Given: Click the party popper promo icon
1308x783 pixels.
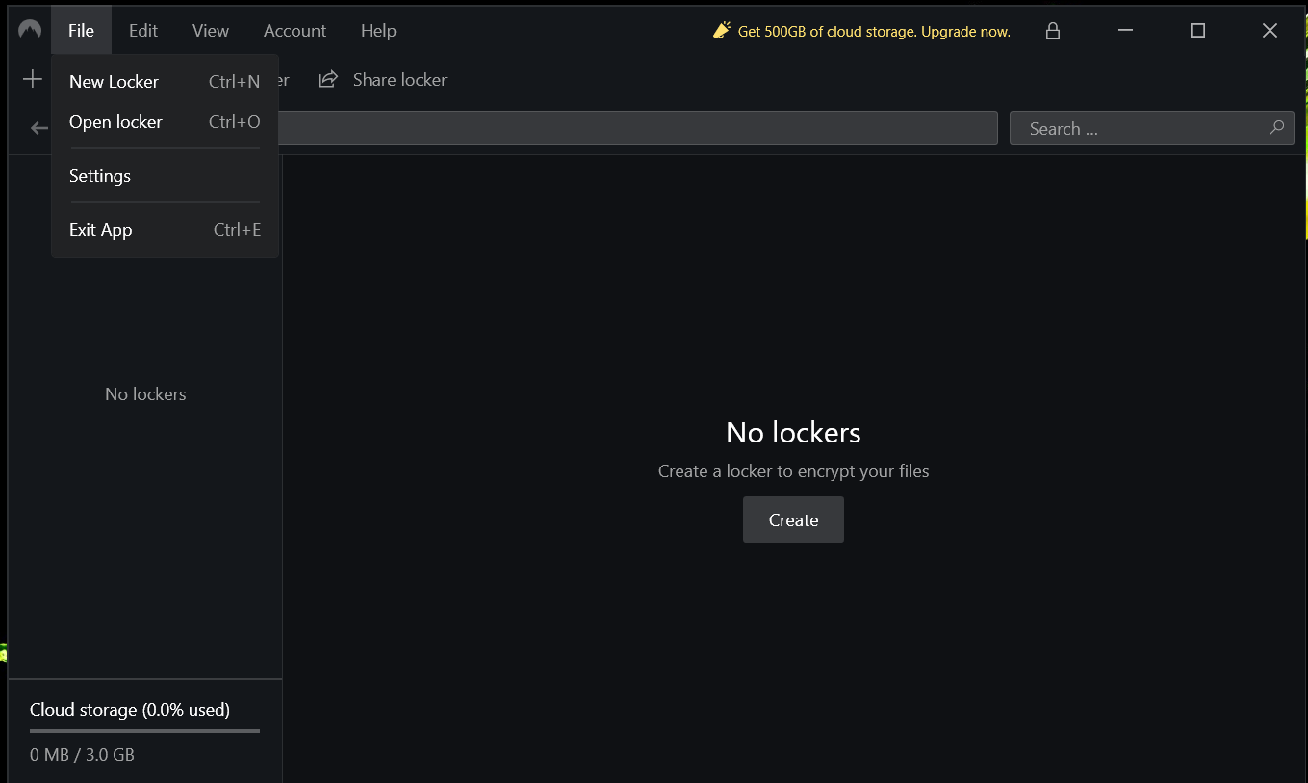Looking at the screenshot, I should (x=721, y=30).
